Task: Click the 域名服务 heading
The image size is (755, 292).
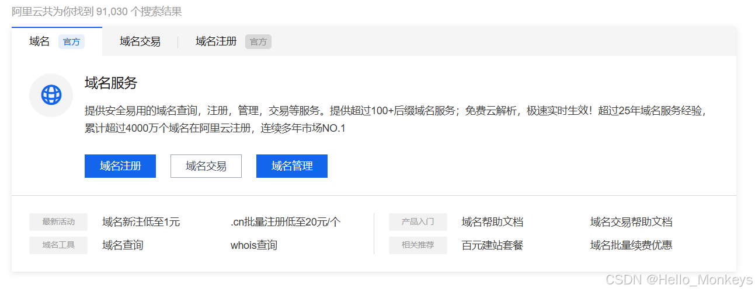Action: click(x=111, y=83)
